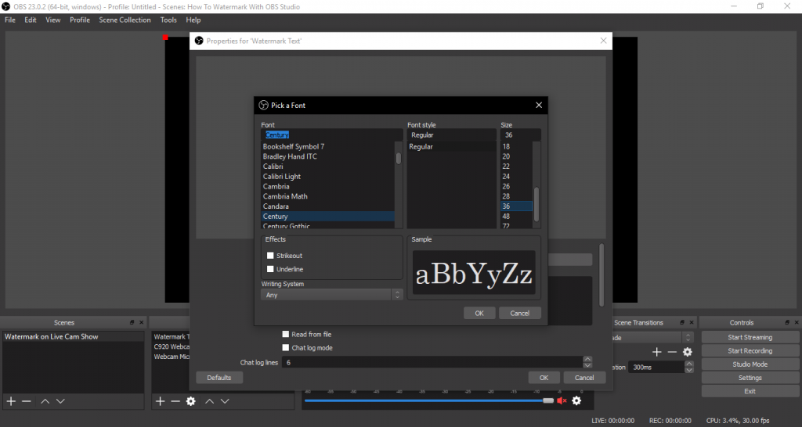Click OK in the Properties window
Image resolution: width=802 pixels, height=427 pixels.
tap(544, 378)
